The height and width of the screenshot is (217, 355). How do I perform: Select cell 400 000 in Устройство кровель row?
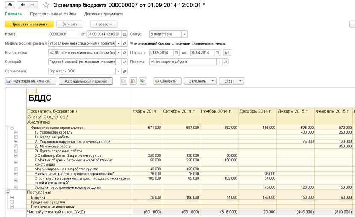coord(296,132)
